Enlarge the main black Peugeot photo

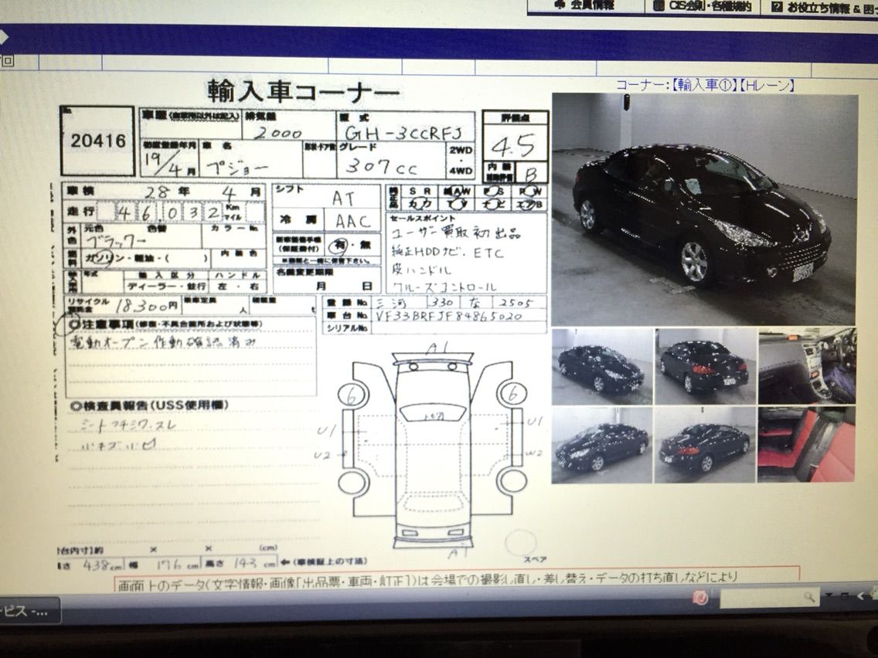tap(704, 209)
